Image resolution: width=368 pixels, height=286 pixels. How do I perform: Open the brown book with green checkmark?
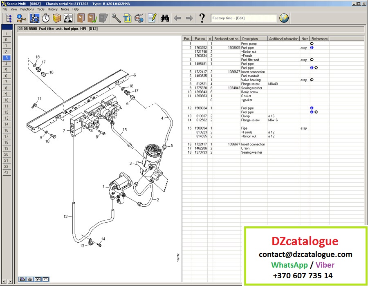(x=92, y=18)
